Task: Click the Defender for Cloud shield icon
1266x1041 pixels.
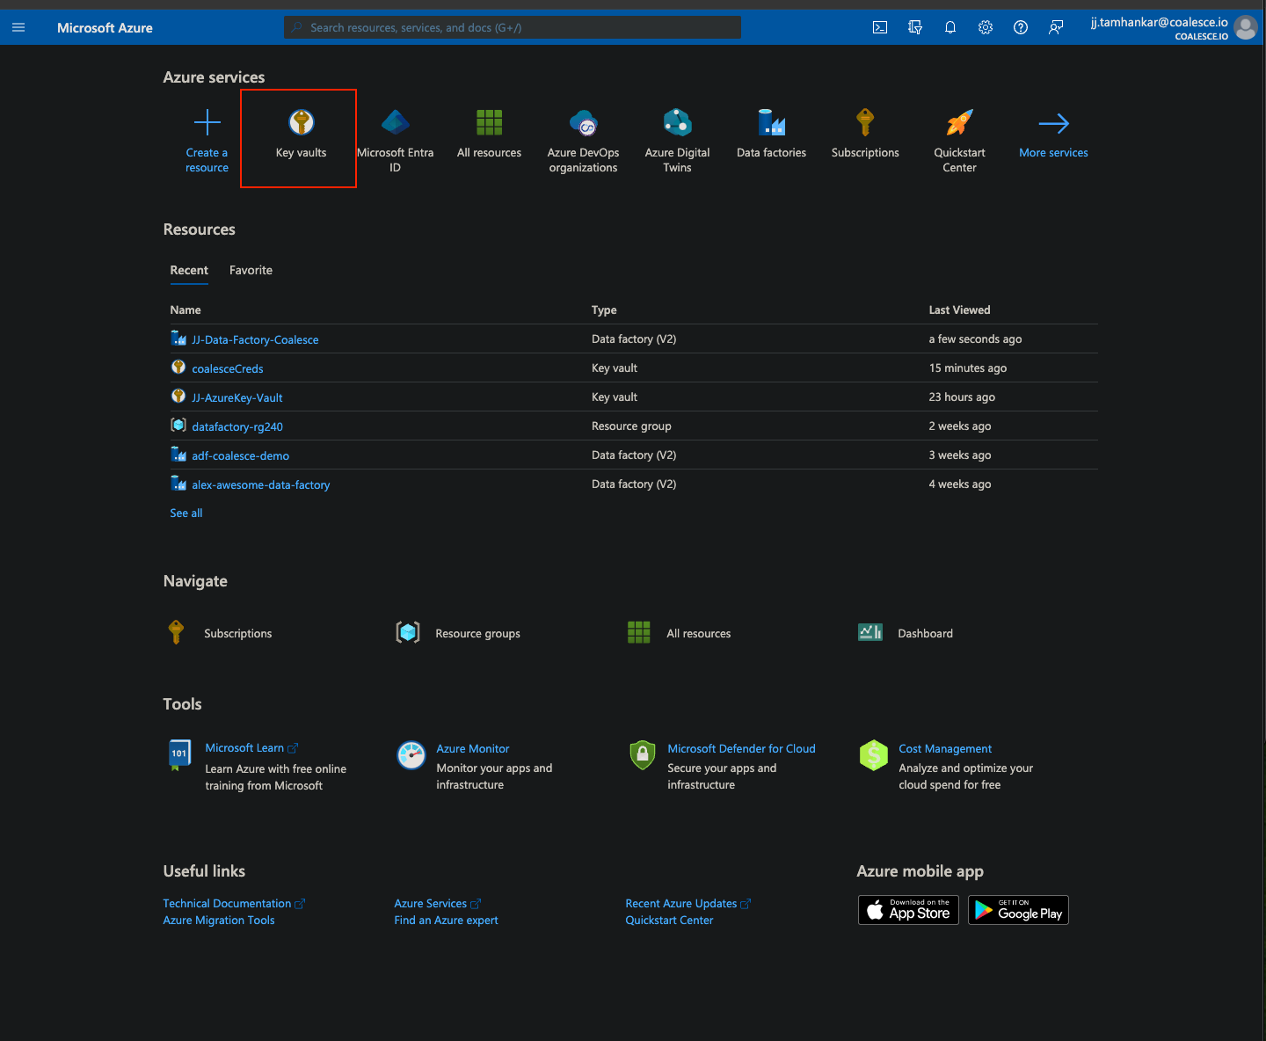Action: (x=643, y=754)
